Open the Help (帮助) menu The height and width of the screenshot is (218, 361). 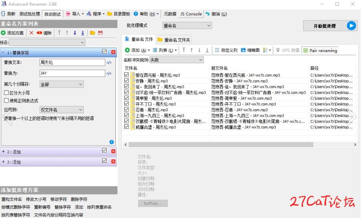(146, 14)
